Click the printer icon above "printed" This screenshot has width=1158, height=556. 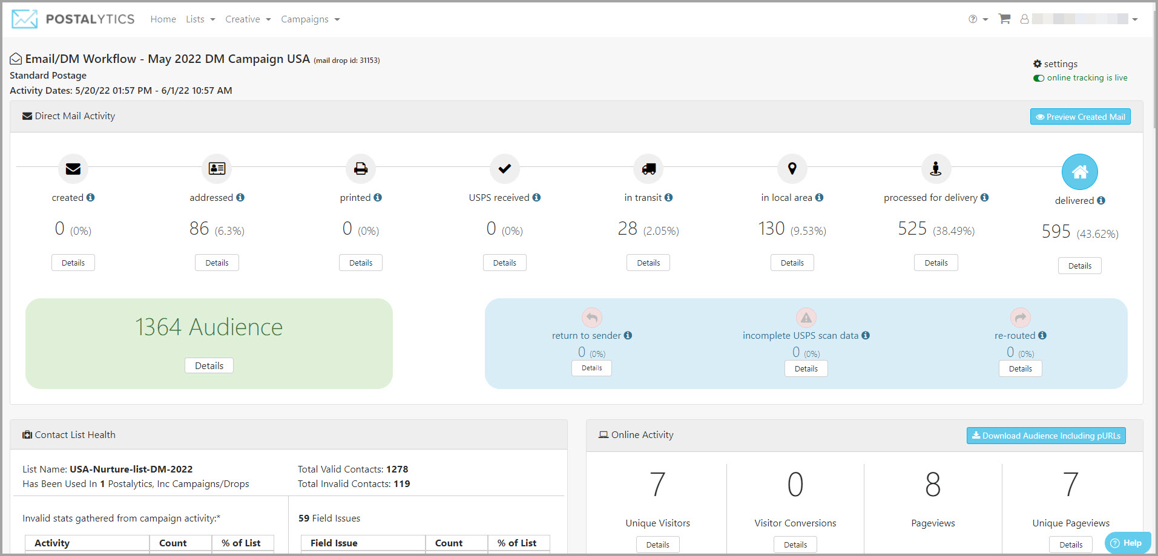(360, 169)
